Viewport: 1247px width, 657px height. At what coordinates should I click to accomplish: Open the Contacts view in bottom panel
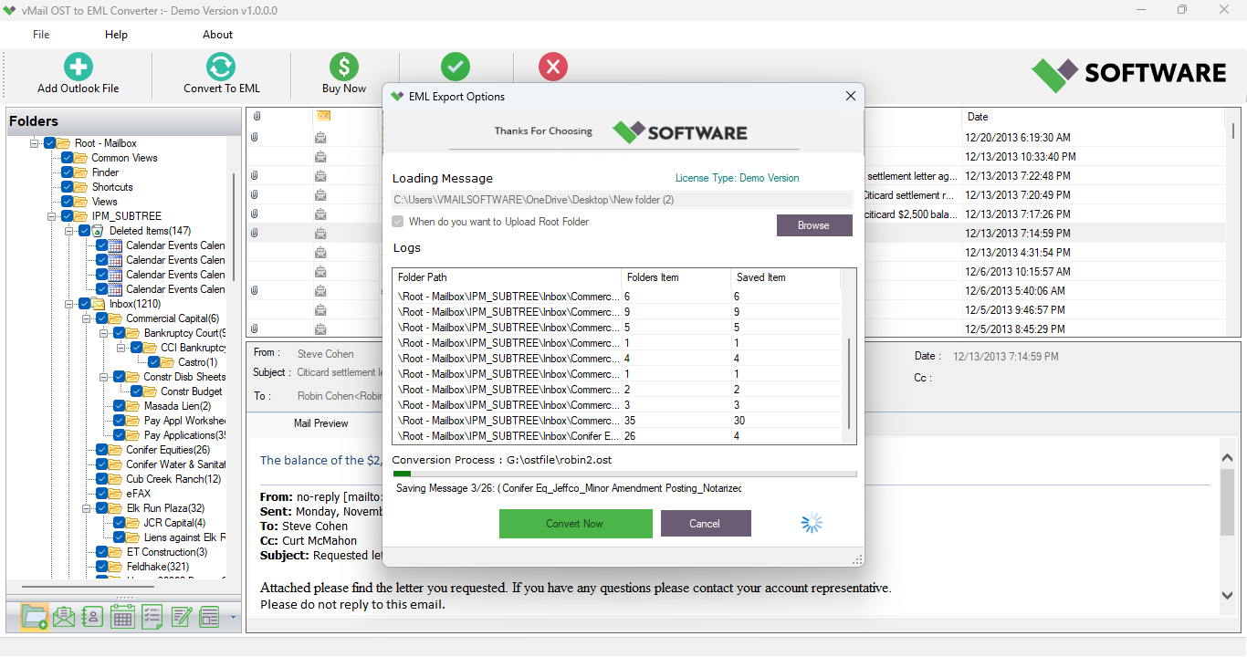click(92, 616)
